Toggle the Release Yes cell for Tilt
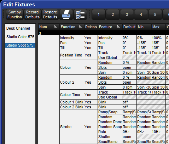This screenshot has height=144, width=169. click(x=91, y=48)
